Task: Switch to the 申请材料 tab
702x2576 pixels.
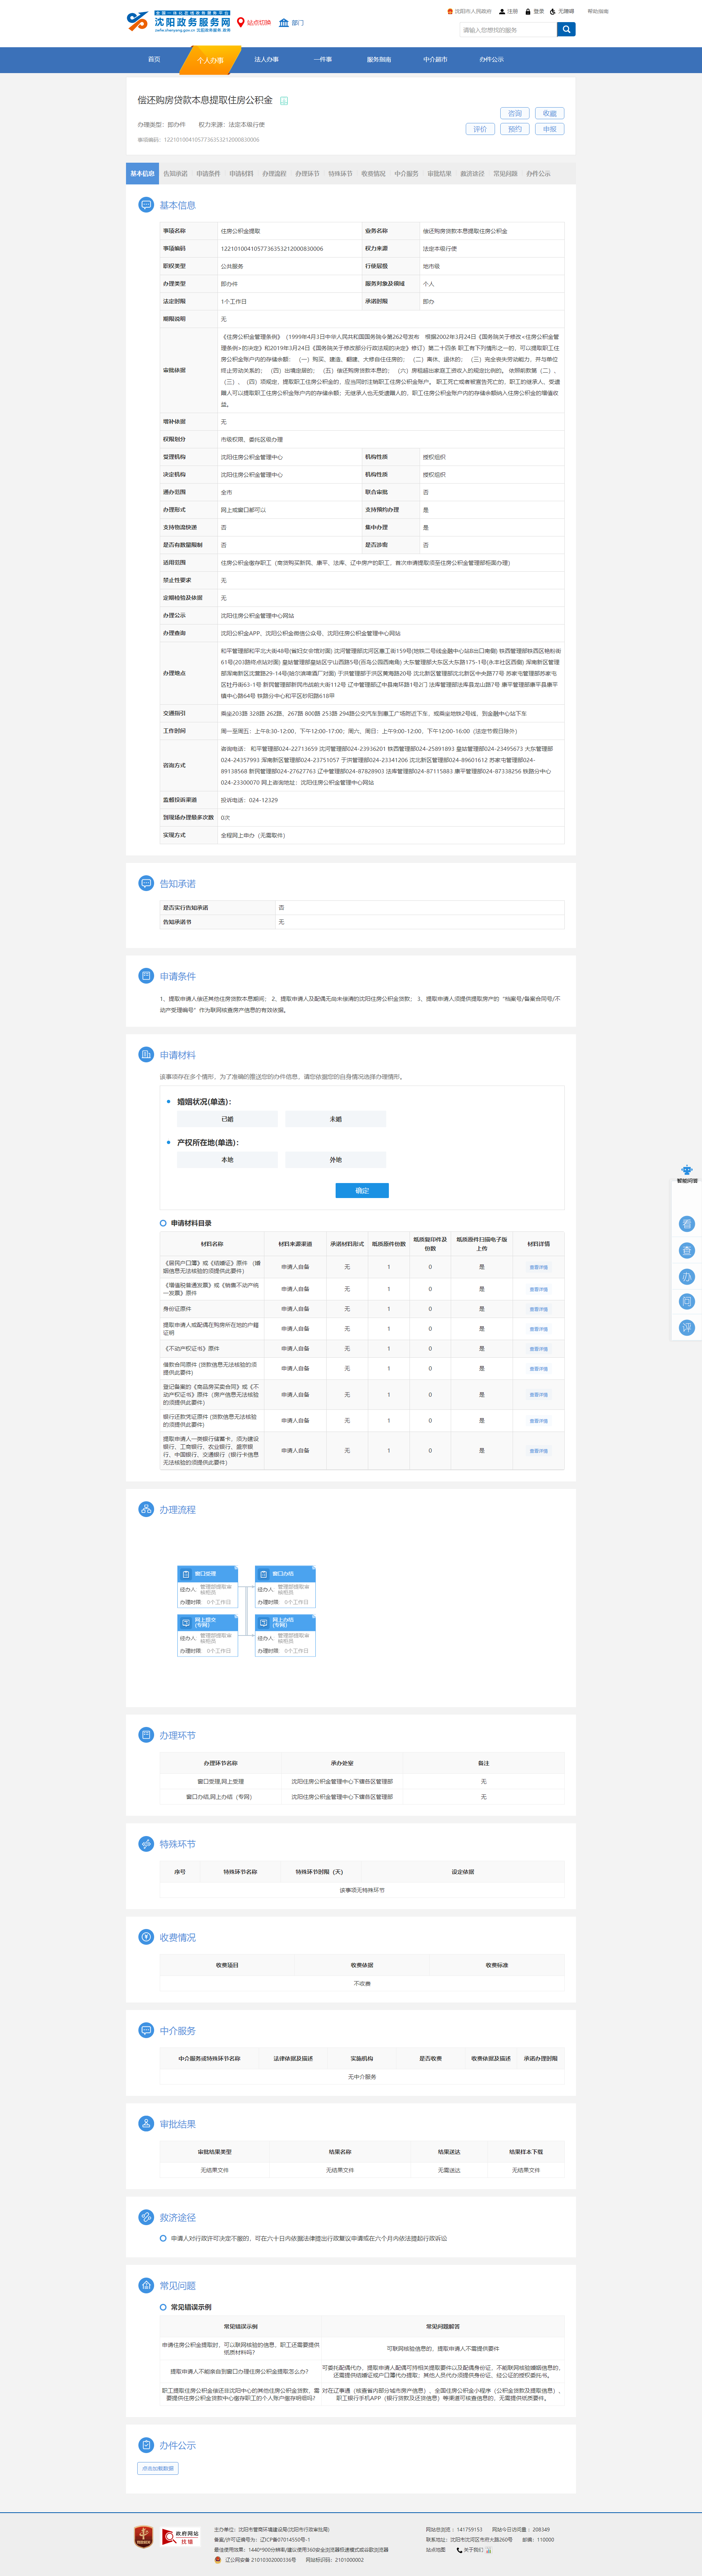Action: [241, 174]
